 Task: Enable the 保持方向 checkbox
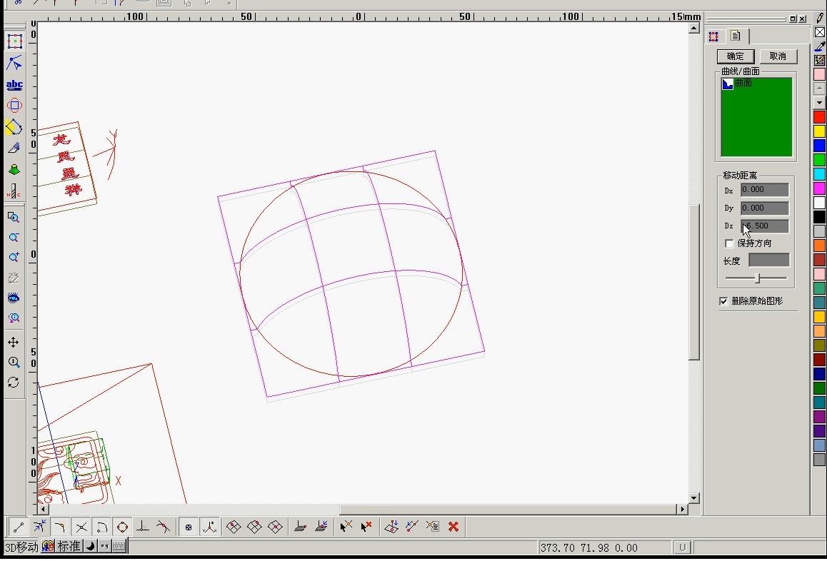pos(729,243)
